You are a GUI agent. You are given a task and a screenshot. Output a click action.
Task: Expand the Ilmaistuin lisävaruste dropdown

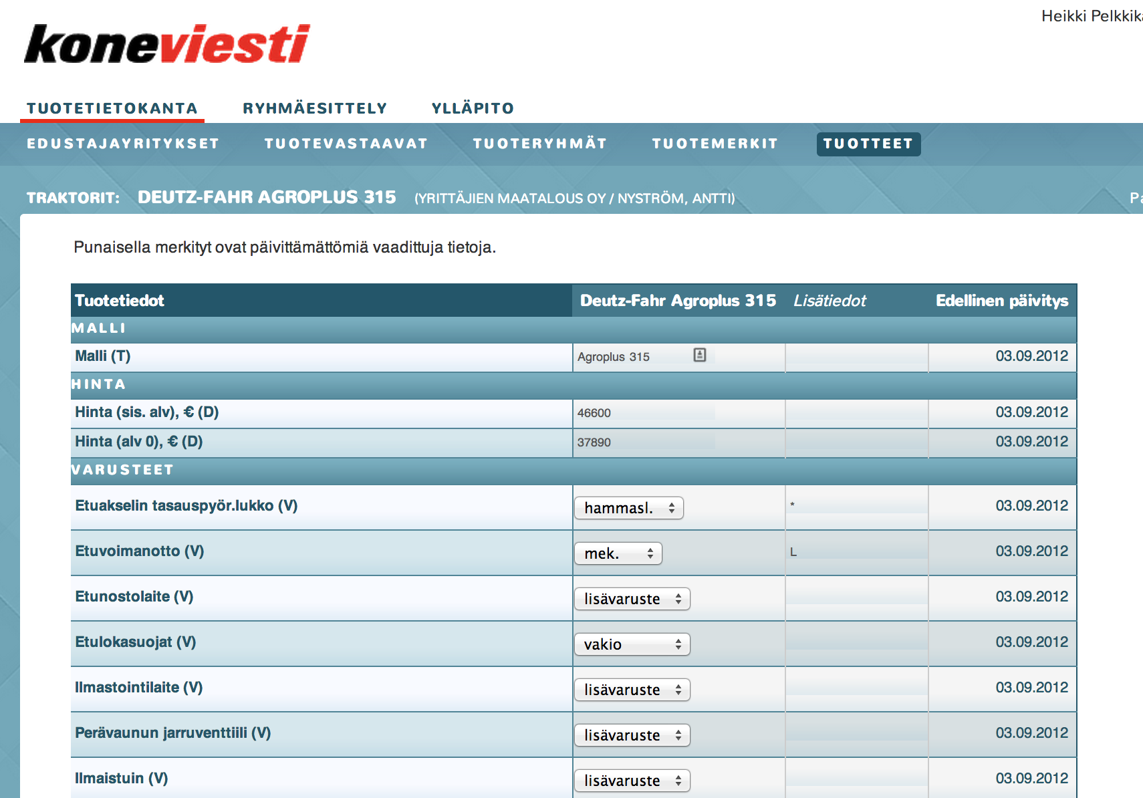tap(632, 781)
